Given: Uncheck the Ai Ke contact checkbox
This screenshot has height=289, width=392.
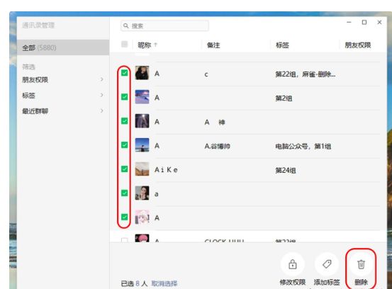Looking at the screenshot, I should pyautogui.click(x=124, y=169).
